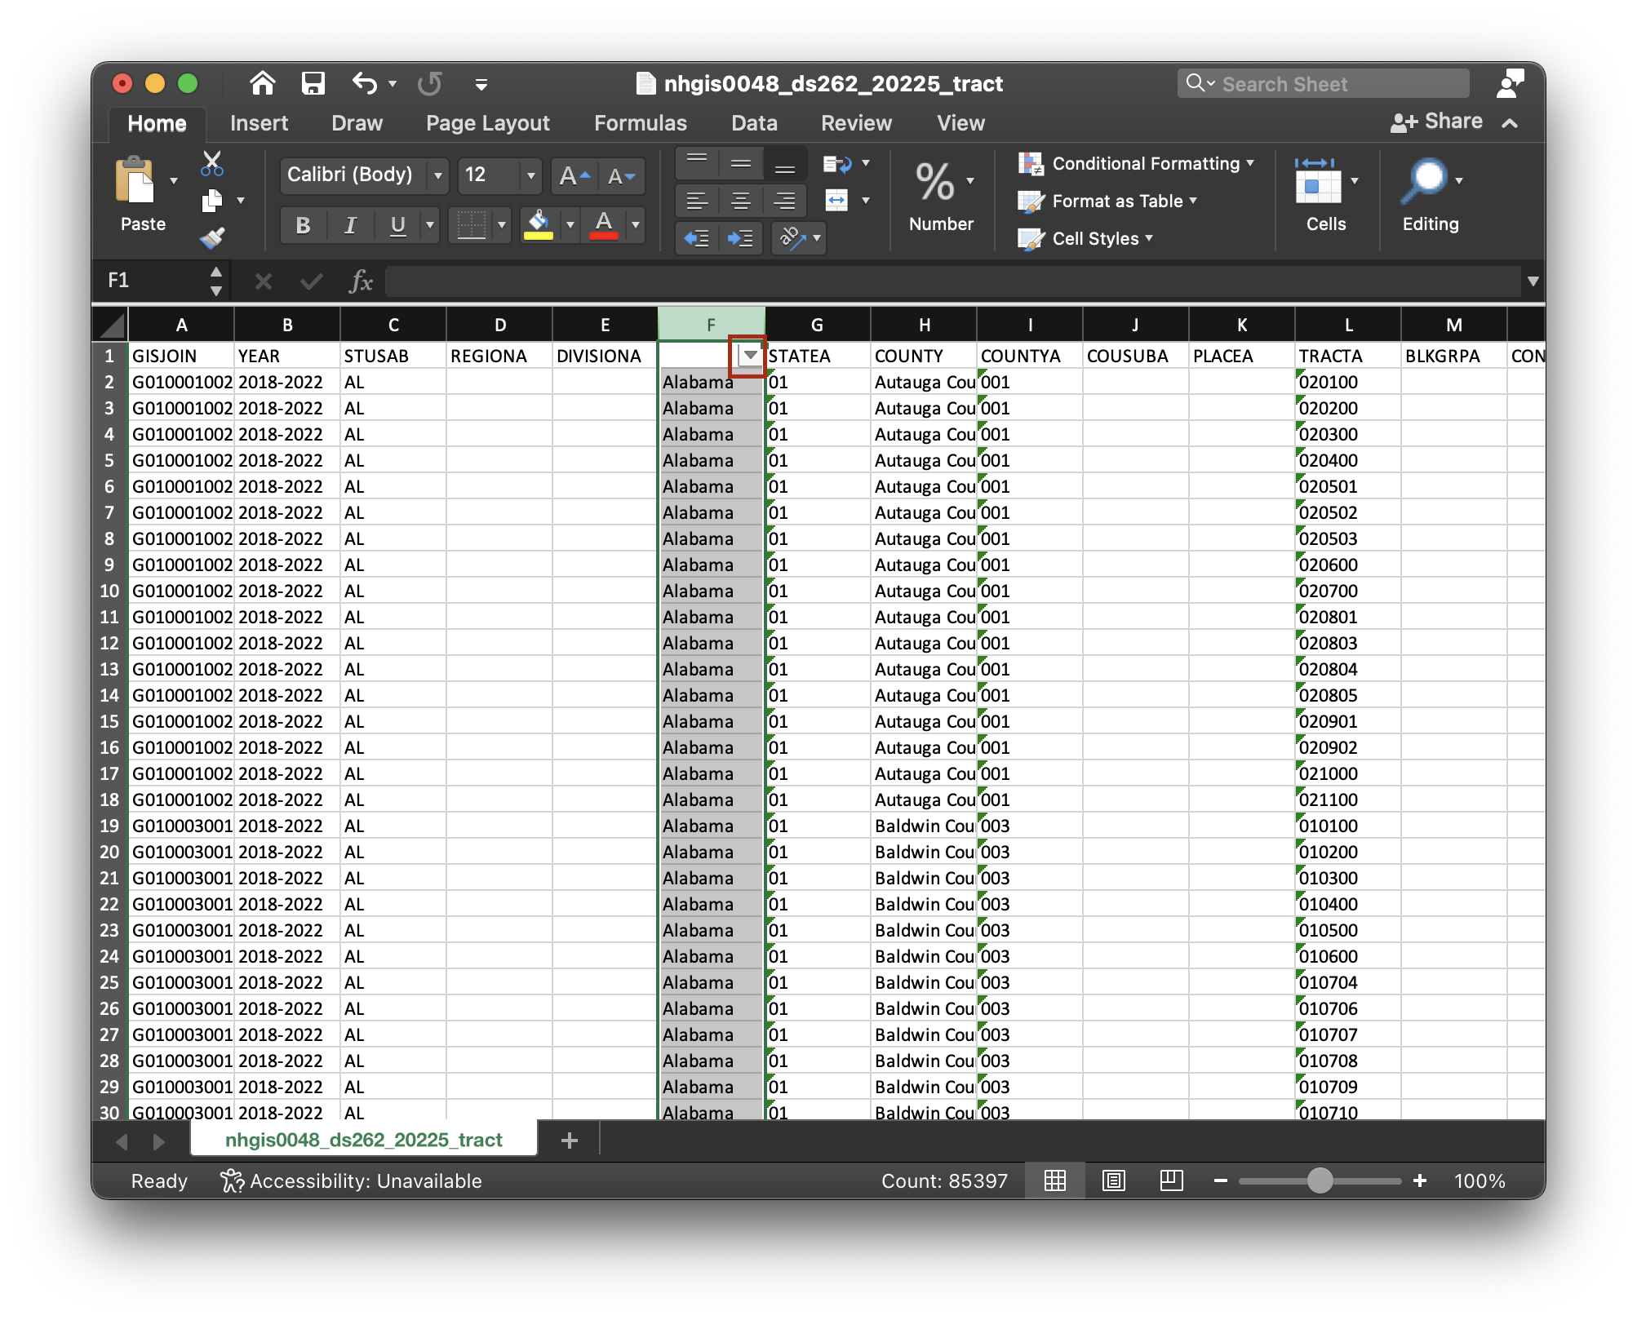Open the font name dropdown
The width and height of the screenshot is (1637, 1320).
(x=438, y=175)
